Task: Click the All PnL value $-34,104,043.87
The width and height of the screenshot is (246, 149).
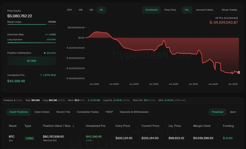Action: pos(224,22)
